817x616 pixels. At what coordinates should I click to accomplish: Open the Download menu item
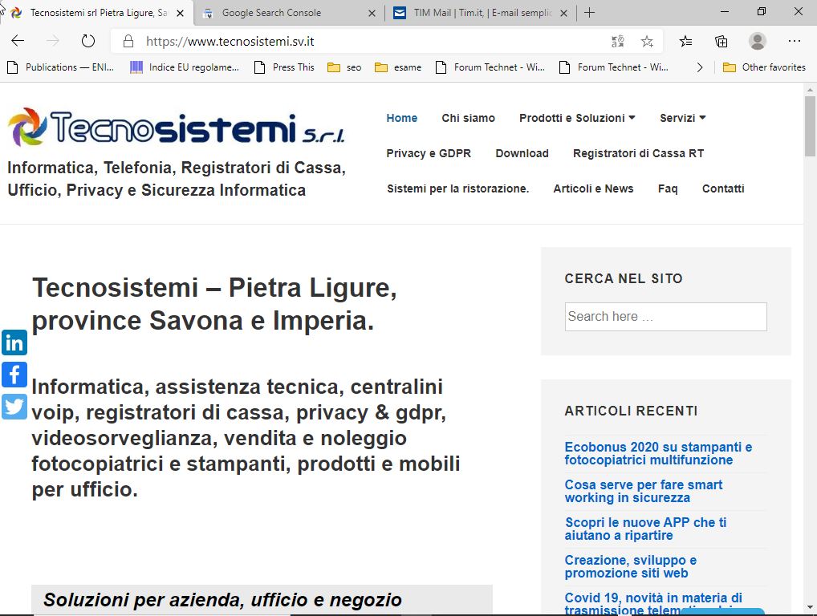(x=522, y=154)
